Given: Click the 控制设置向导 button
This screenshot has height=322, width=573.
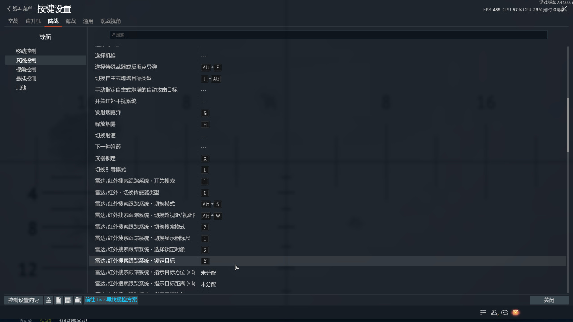Looking at the screenshot, I should [x=24, y=300].
